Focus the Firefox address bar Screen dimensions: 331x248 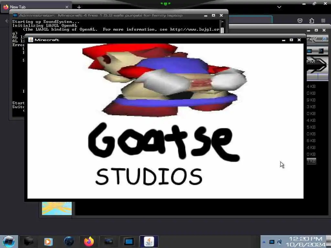click(x=251, y=20)
